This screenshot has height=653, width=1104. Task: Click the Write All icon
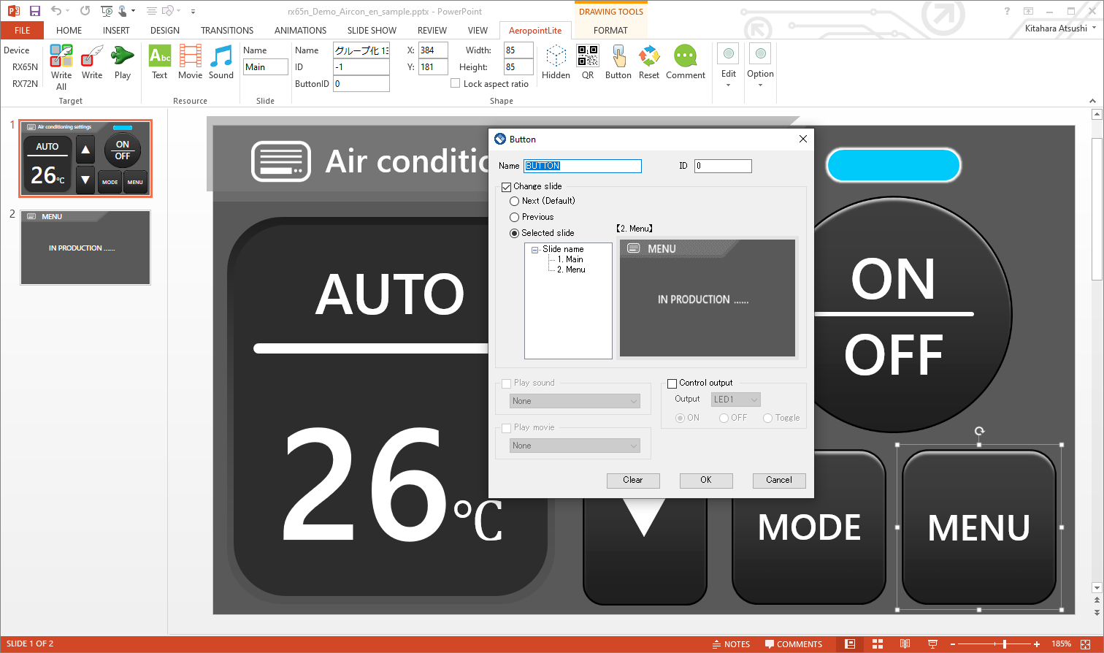[61, 57]
